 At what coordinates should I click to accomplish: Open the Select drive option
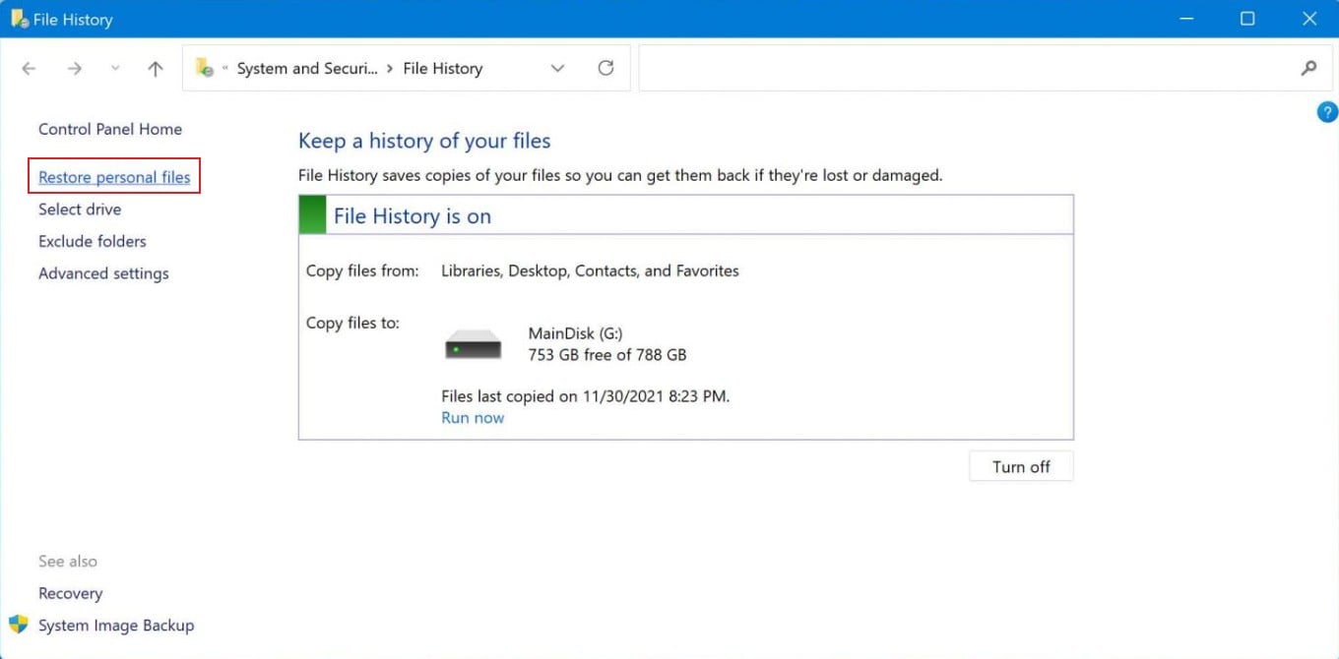coord(80,210)
